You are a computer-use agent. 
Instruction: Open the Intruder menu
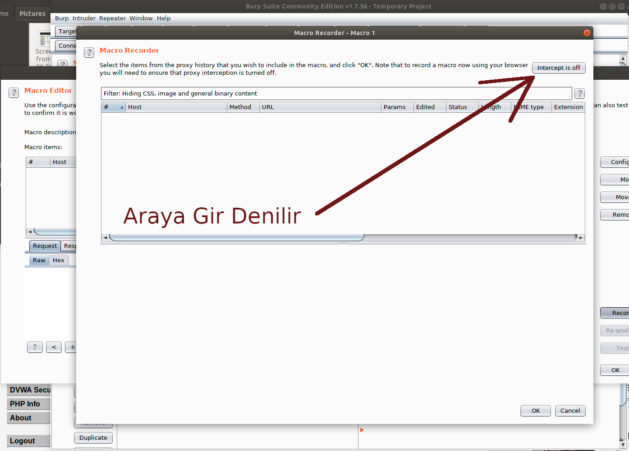(x=84, y=18)
